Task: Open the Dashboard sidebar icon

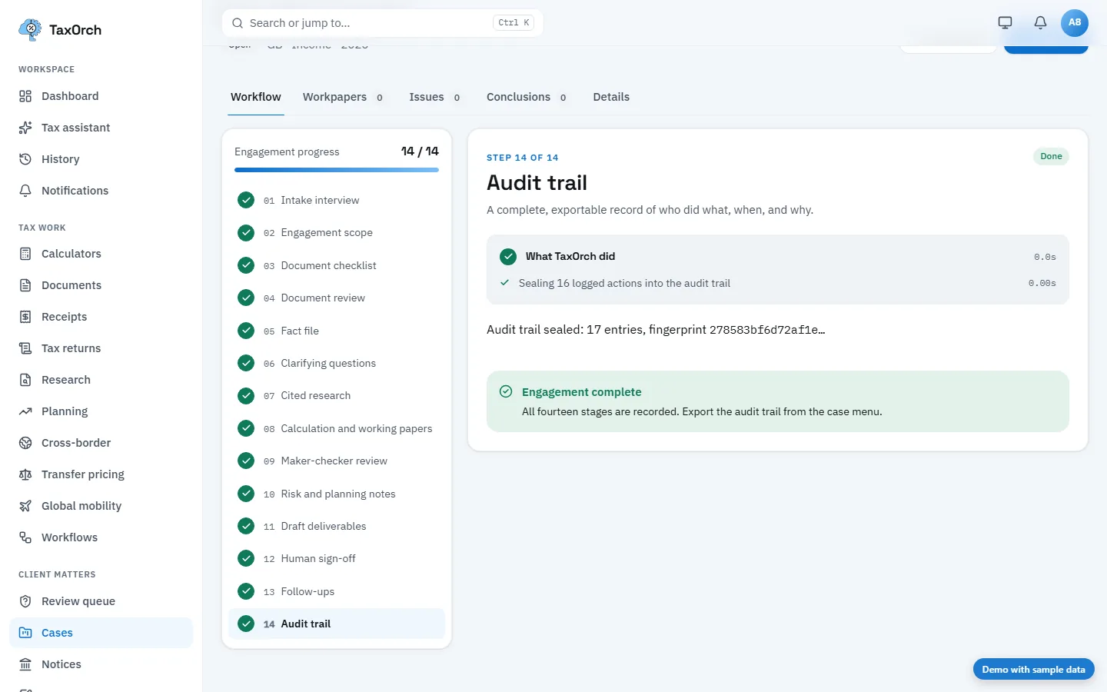Action: click(25, 96)
